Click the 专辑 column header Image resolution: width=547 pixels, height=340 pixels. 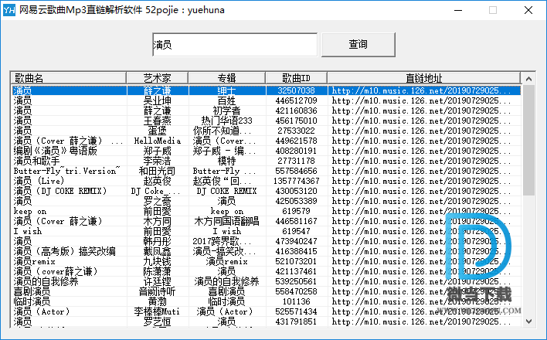tap(226, 78)
